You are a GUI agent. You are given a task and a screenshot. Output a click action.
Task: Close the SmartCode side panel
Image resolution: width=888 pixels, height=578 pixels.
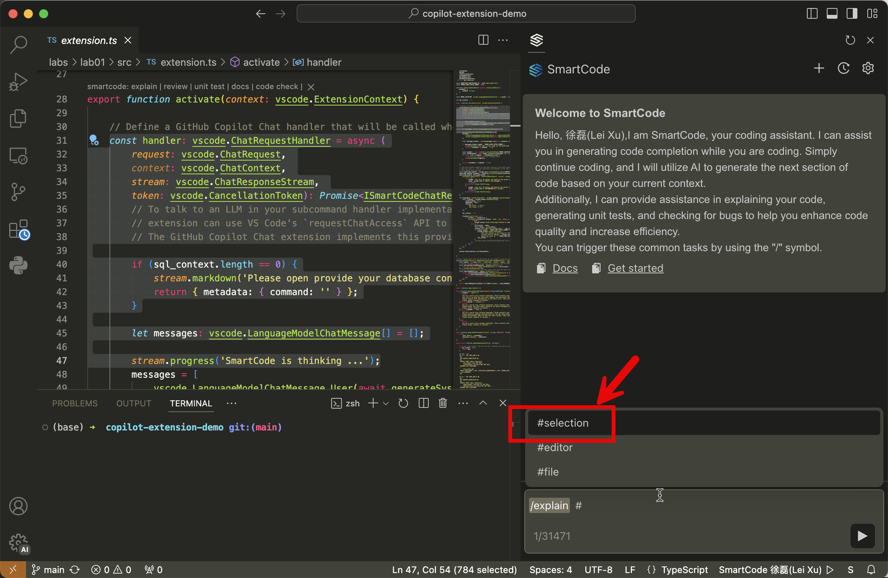coord(870,40)
